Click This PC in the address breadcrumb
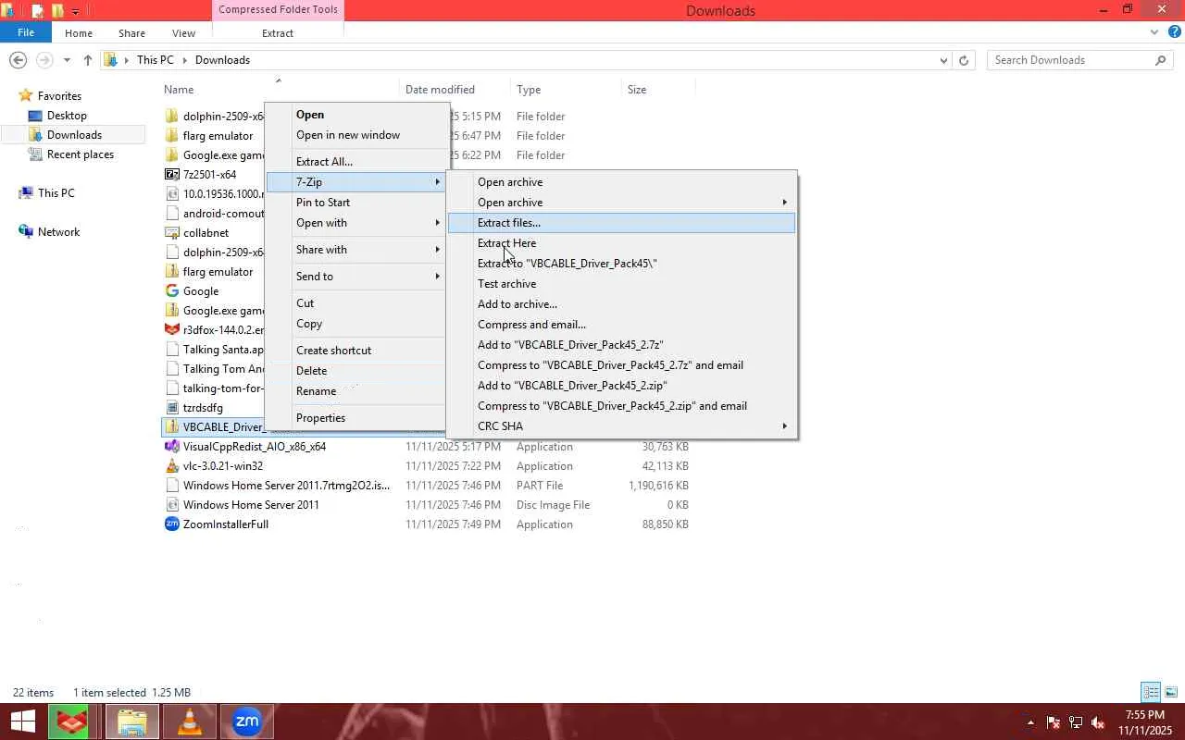 coord(155,60)
